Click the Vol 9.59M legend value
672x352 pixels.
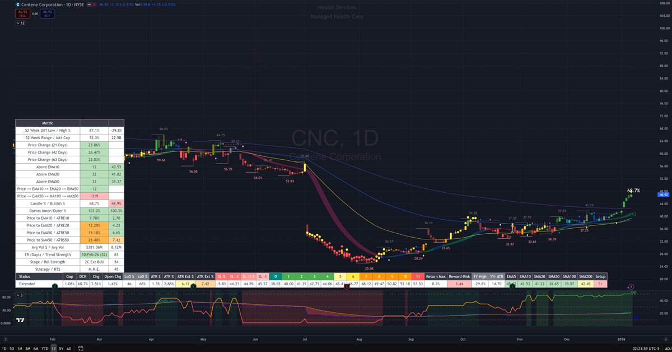click(142, 6)
